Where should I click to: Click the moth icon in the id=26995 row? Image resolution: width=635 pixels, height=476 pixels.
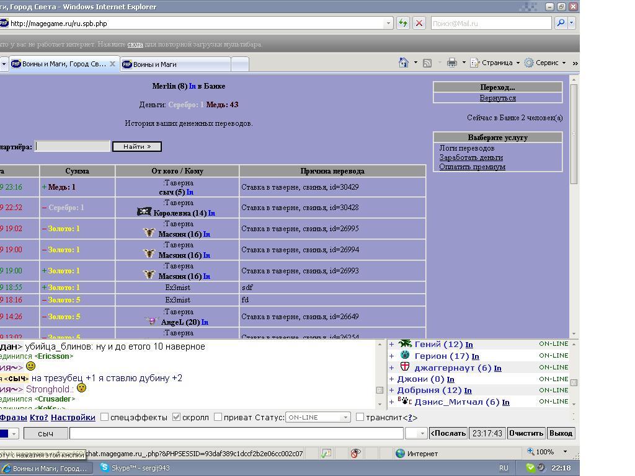click(x=149, y=232)
